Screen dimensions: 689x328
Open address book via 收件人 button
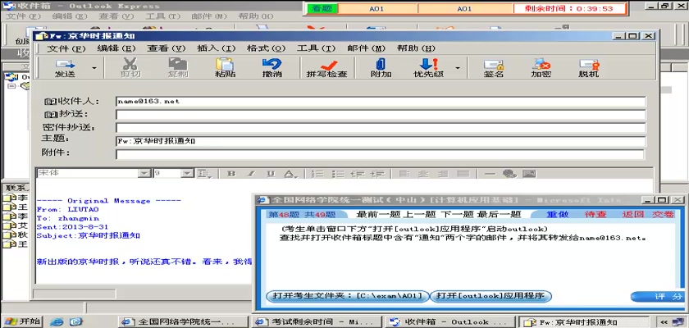point(72,102)
